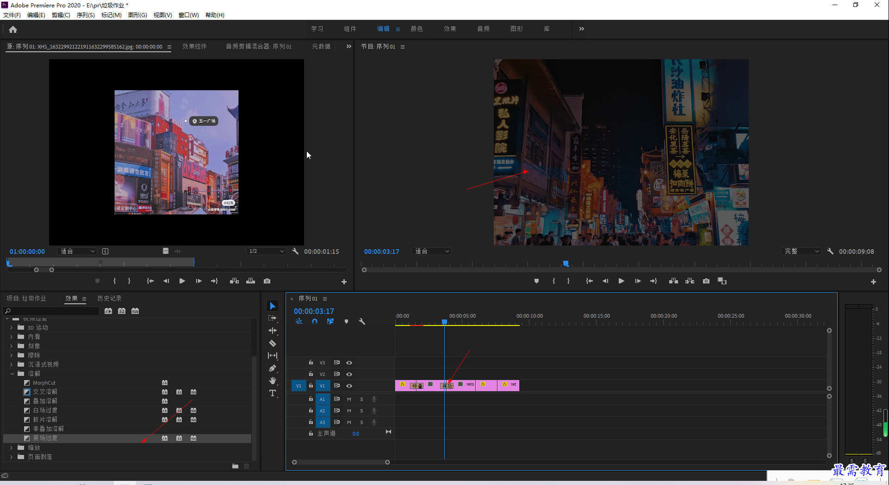Show more workspaces overflow arrows
Screen dimensions: 889x485
581,29
